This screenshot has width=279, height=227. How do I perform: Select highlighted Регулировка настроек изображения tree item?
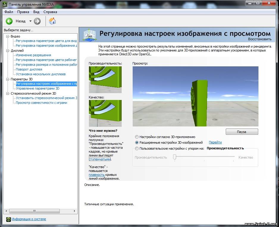click(46, 84)
